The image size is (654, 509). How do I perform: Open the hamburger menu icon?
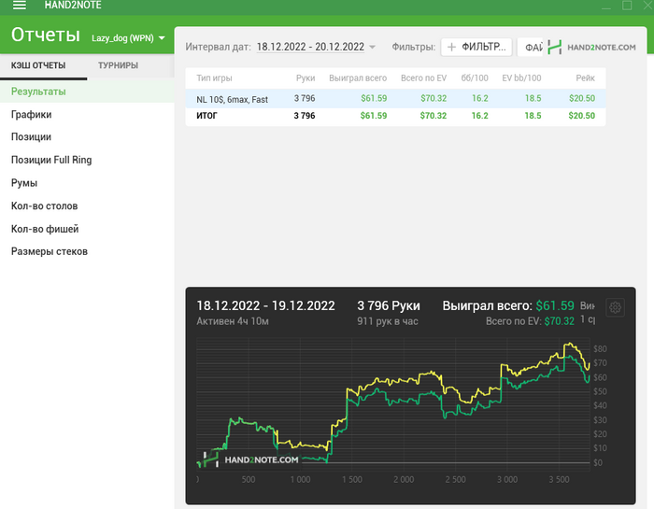click(20, 5)
